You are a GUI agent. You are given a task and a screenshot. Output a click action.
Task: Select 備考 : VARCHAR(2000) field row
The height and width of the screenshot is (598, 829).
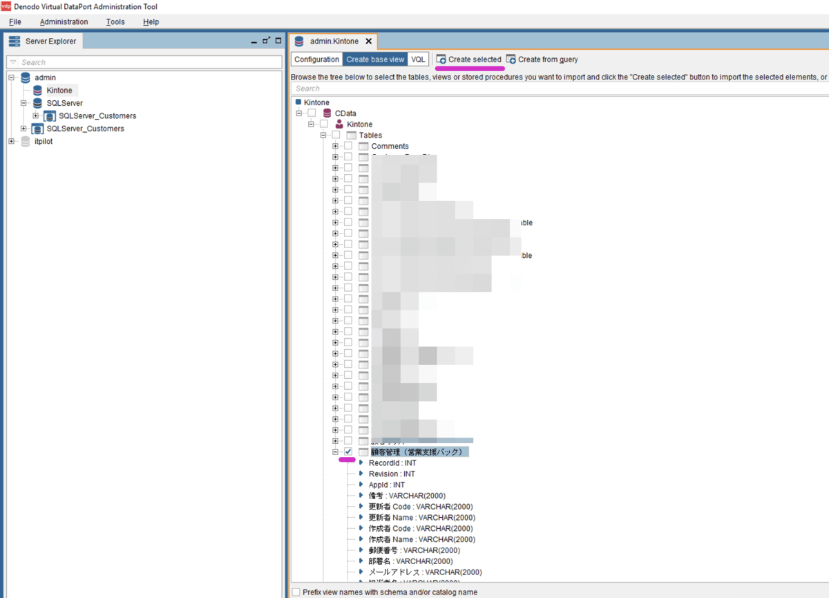coord(407,496)
